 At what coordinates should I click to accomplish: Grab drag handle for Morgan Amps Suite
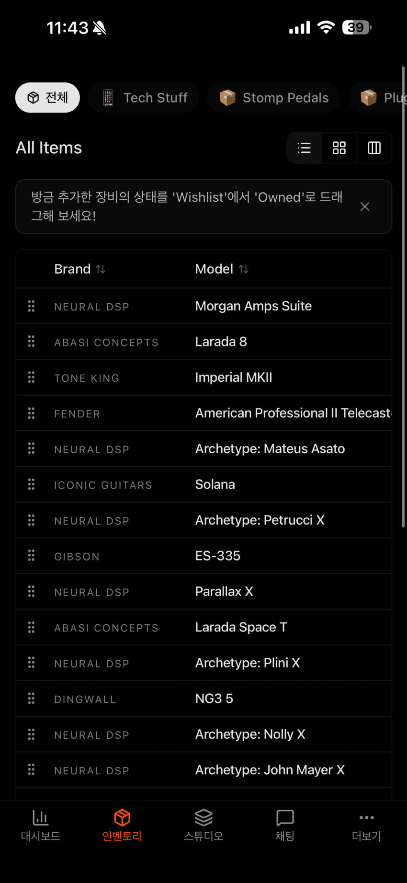(x=32, y=306)
